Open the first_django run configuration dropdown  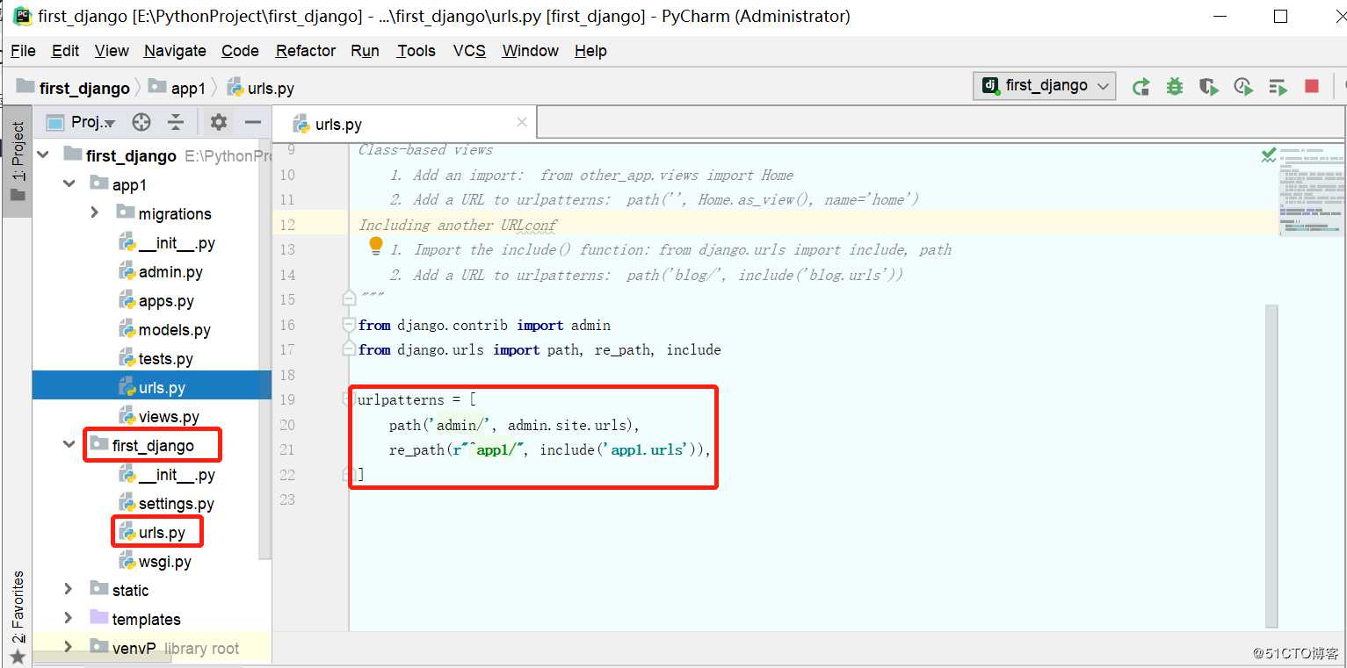pyautogui.click(x=1046, y=85)
